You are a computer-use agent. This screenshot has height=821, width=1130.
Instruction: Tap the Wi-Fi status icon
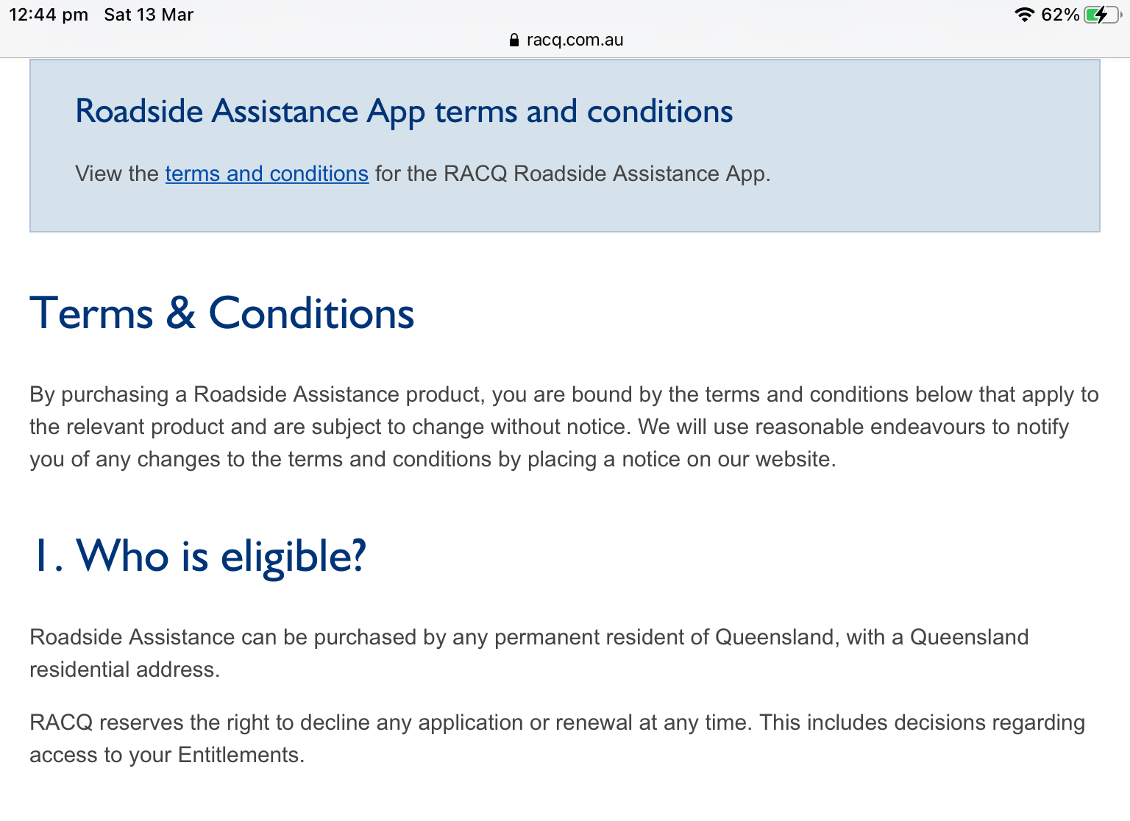click(x=1023, y=14)
